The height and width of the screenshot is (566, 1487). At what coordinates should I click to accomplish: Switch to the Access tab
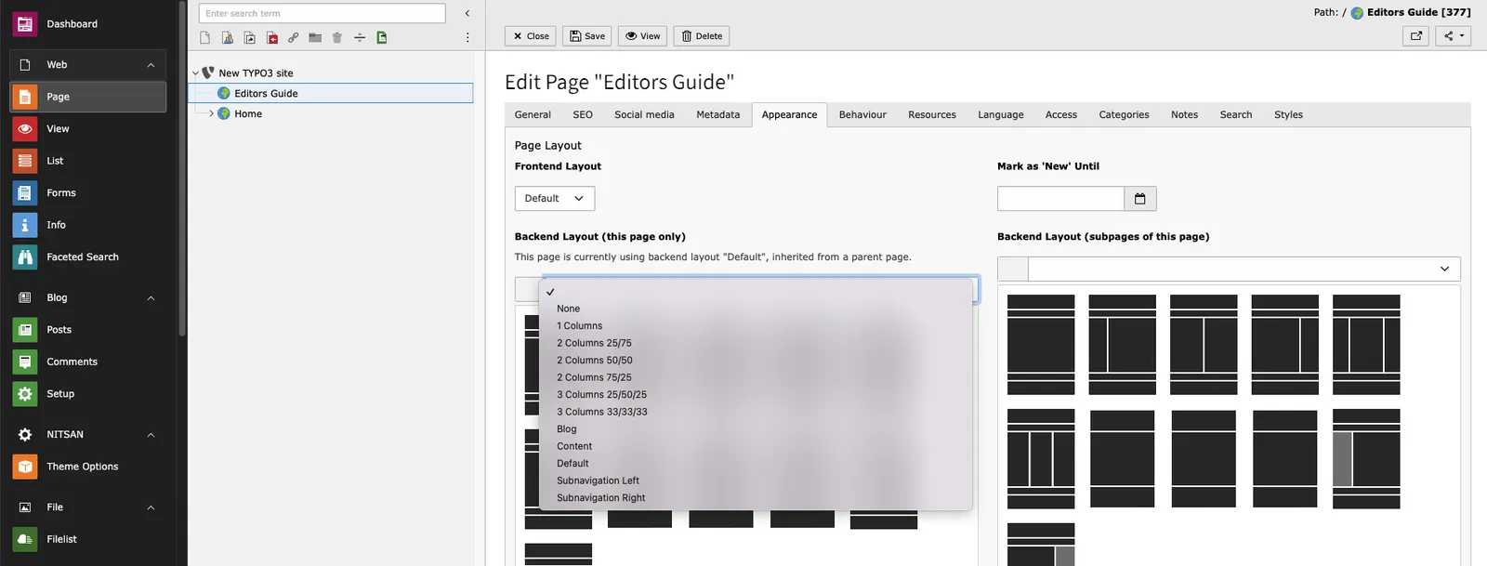pyautogui.click(x=1061, y=115)
